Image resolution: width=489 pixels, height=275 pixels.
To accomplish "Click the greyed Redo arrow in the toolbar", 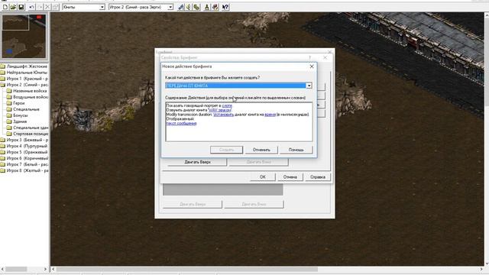I will coord(40,7).
